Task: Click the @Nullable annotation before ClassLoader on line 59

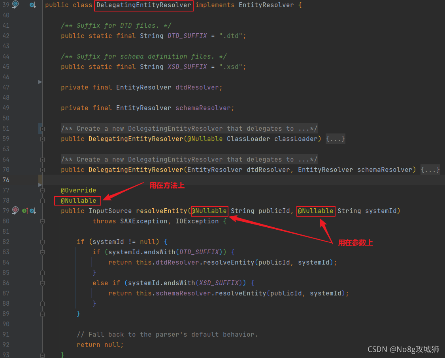Action: point(205,139)
